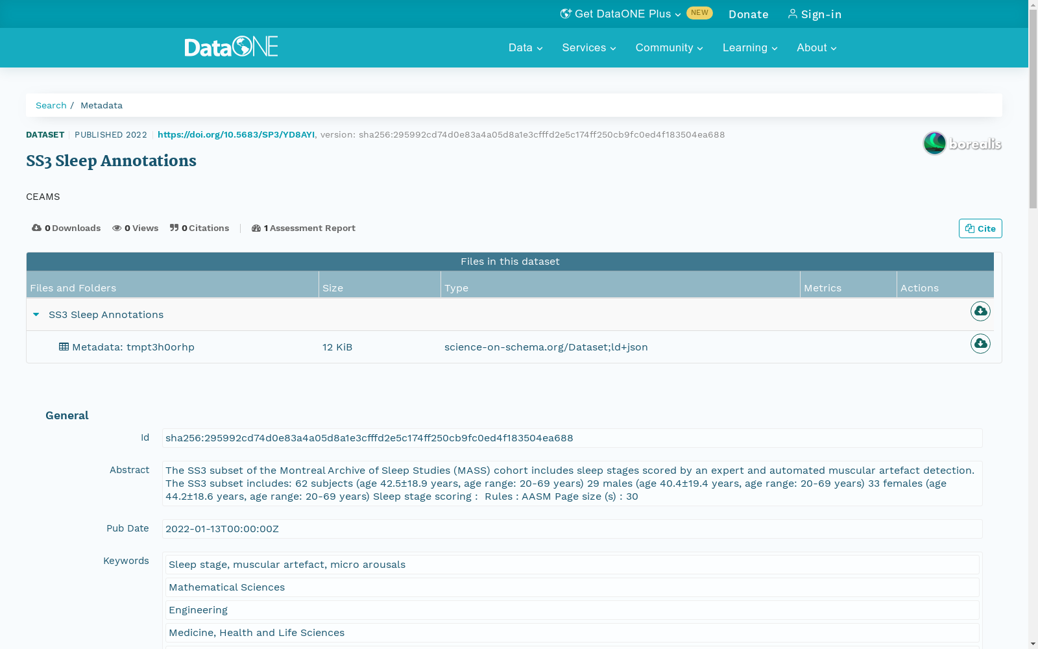The width and height of the screenshot is (1038, 649).
Task: Click the Id field sha256 value
Action: click(572, 438)
